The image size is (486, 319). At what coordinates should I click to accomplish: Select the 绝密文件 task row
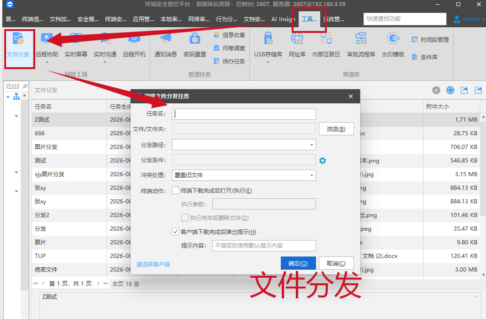pos(46,269)
